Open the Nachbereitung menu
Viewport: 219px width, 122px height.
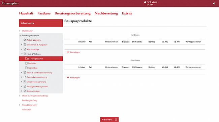(106, 13)
